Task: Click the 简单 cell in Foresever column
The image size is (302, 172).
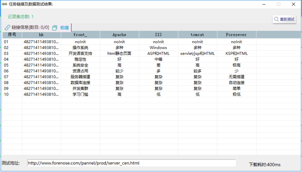Action: tap(237, 88)
